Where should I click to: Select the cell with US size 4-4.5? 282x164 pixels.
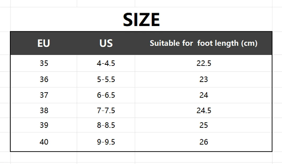106,63
